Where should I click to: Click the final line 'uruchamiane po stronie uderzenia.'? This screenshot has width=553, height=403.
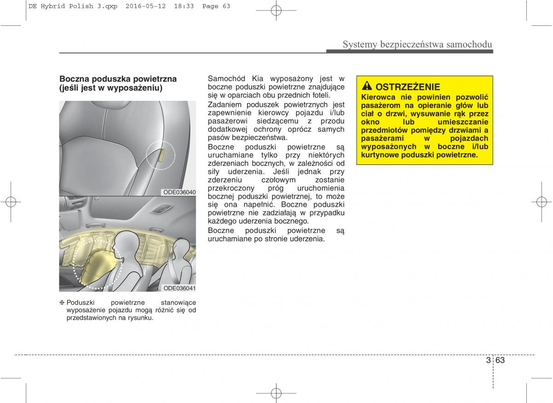[x=266, y=239]
